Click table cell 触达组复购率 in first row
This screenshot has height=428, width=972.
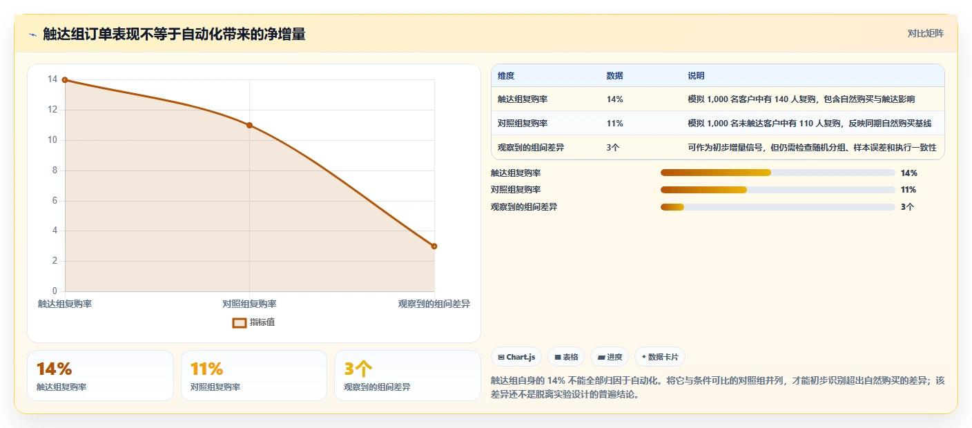point(523,99)
